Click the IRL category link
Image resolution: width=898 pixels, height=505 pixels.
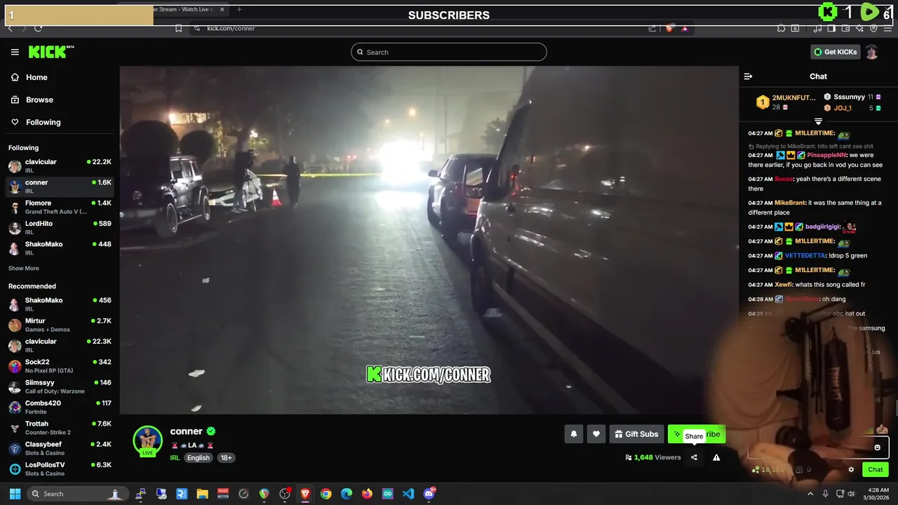coord(175,457)
